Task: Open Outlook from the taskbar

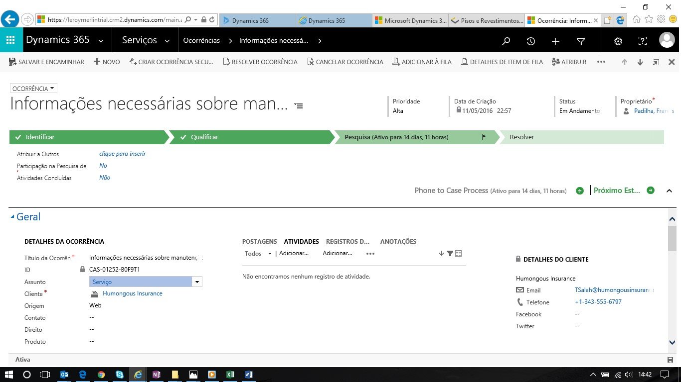Action: pyautogui.click(x=64, y=375)
